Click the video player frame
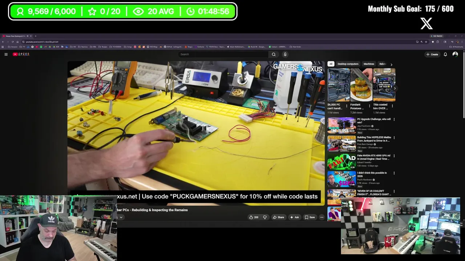The height and width of the screenshot is (261, 465). click(x=196, y=133)
